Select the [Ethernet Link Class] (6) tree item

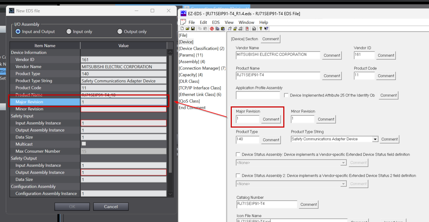click(x=200, y=94)
